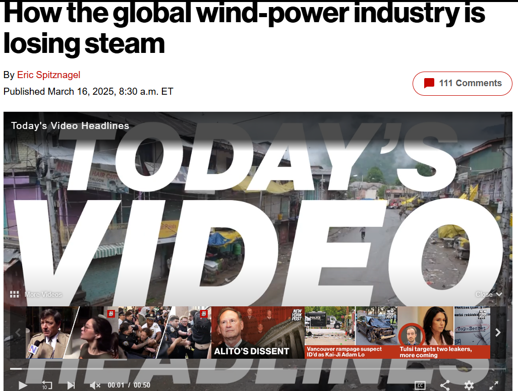Seek along the video progress bar
This screenshot has height=391, width=518.
click(x=258, y=368)
